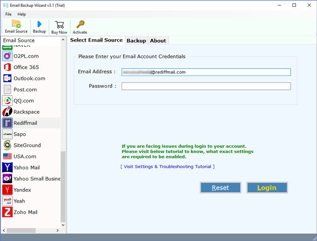Select the Rediffmail logo icon
Viewport: 317px width, 241px height.
(x=7, y=123)
